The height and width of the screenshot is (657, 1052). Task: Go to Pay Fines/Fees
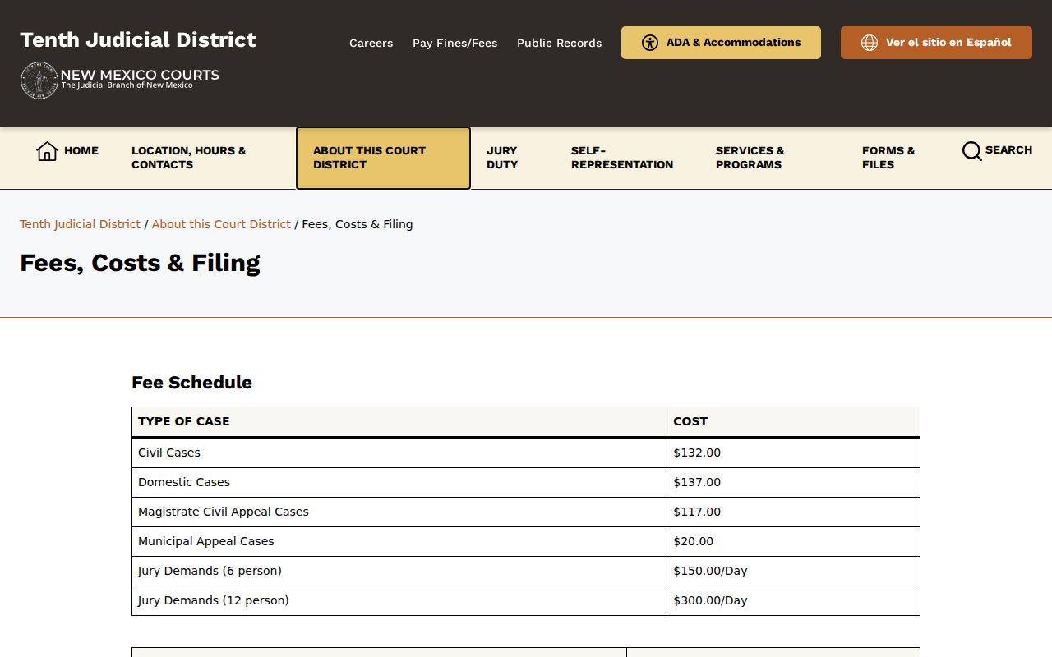point(454,43)
